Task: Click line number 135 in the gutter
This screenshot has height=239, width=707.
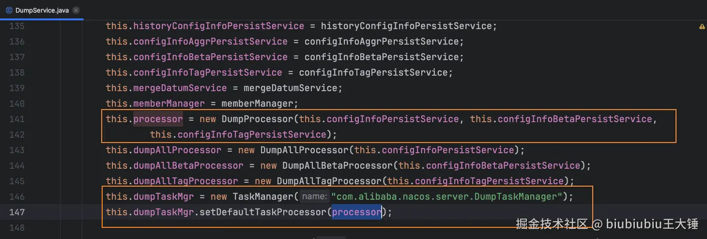Action: point(17,26)
